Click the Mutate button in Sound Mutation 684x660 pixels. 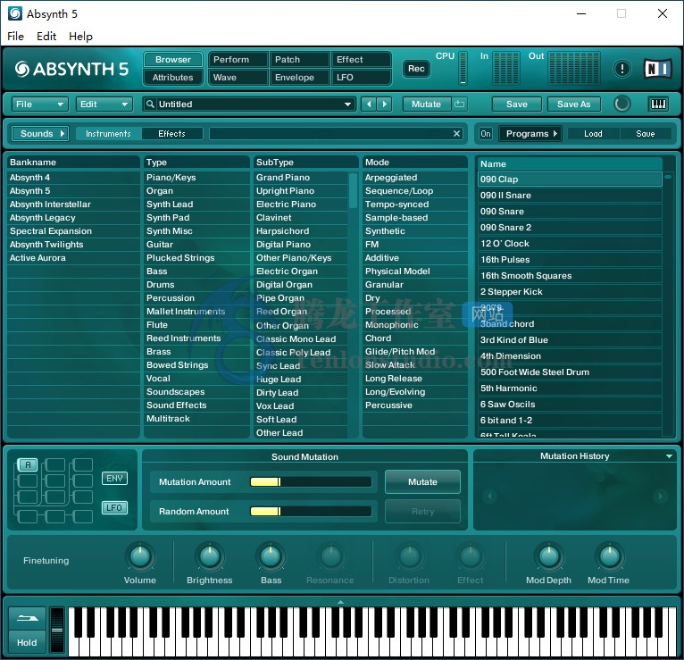pyautogui.click(x=422, y=482)
